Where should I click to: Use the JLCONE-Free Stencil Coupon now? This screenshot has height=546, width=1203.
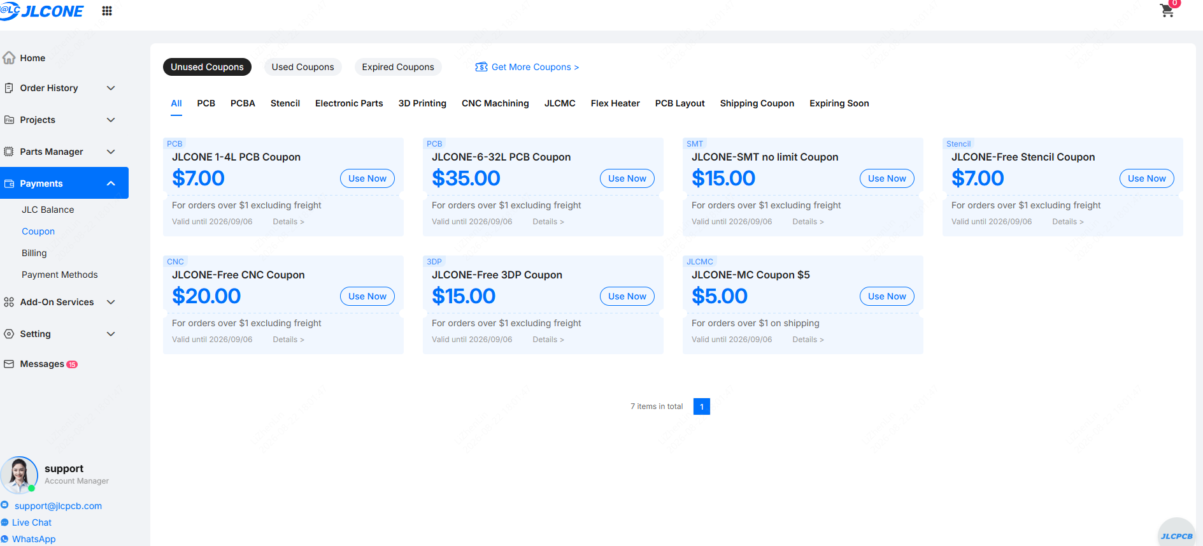click(x=1147, y=178)
